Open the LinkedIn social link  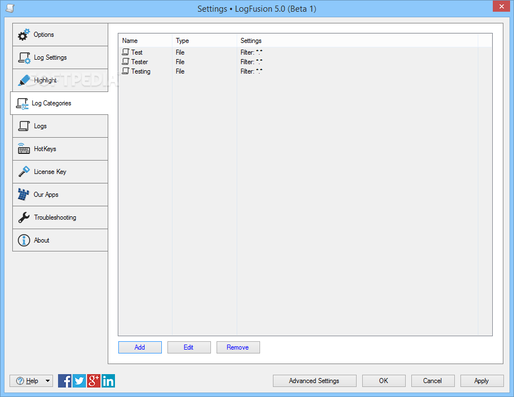(x=108, y=381)
